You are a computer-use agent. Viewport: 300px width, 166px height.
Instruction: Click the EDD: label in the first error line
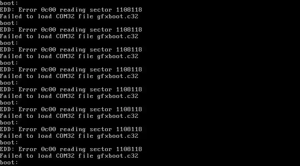[7, 10]
